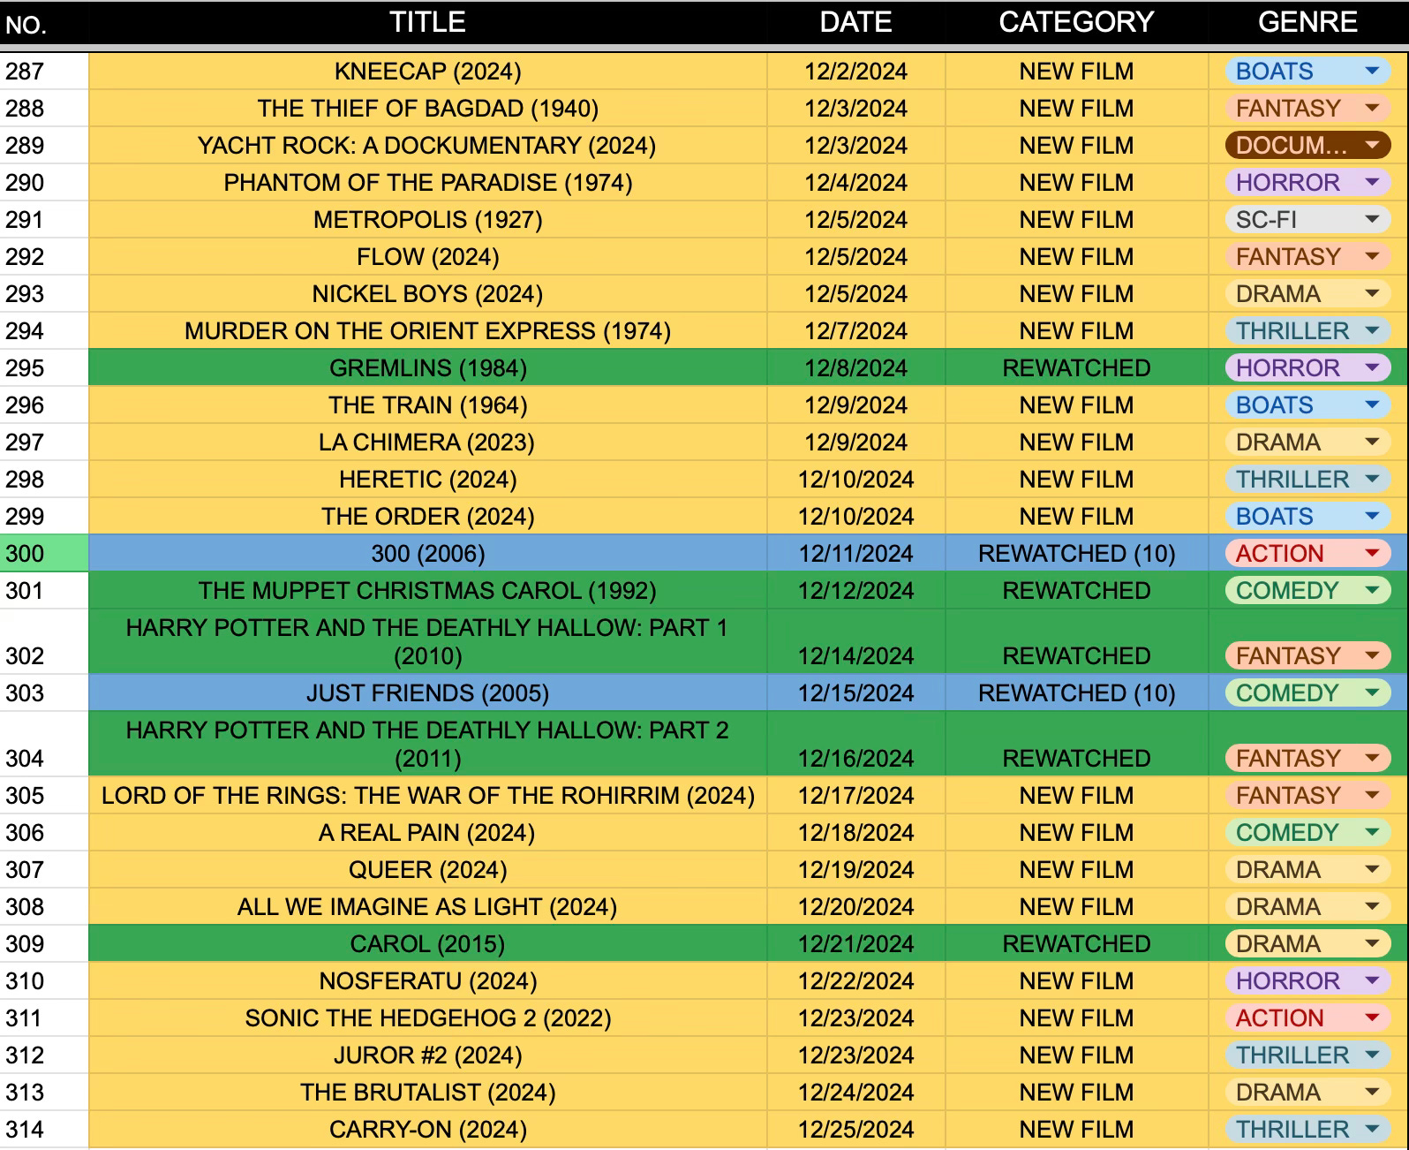Select the title cell 300 (2006)
Viewport: 1409px width, 1150px height.
[428, 554]
